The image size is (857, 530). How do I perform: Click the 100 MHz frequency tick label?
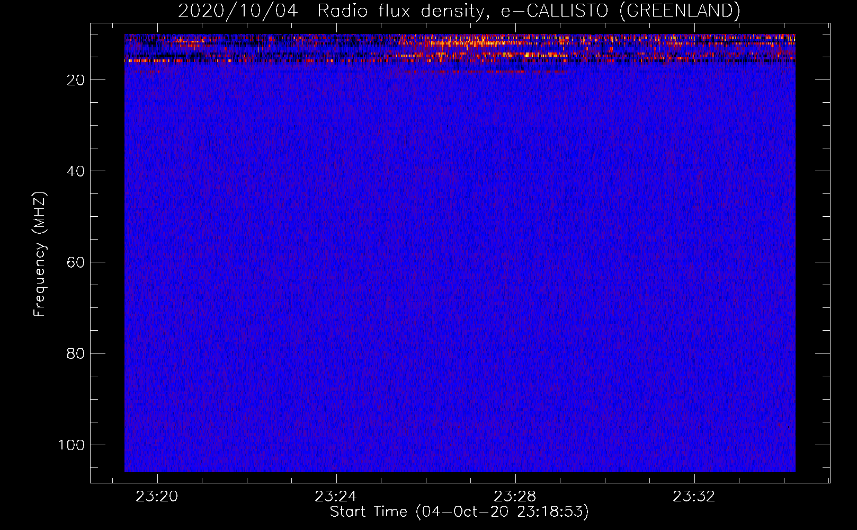[x=72, y=445]
